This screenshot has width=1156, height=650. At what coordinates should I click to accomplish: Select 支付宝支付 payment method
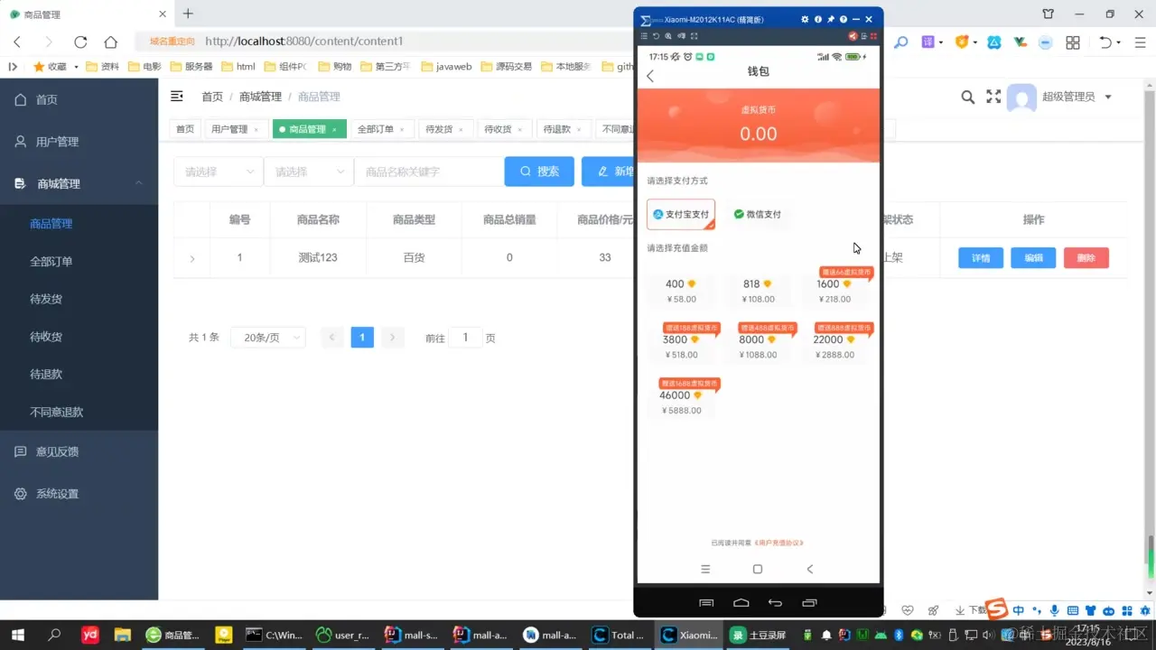pyautogui.click(x=681, y=215)
